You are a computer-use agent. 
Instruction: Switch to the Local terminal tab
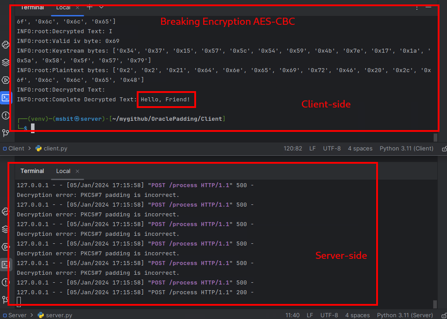pyautogui.click(x=63, y=8)
